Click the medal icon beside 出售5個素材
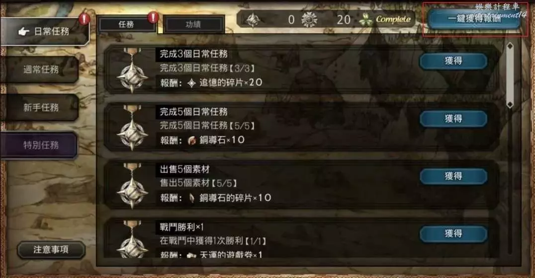 [132, 186]
